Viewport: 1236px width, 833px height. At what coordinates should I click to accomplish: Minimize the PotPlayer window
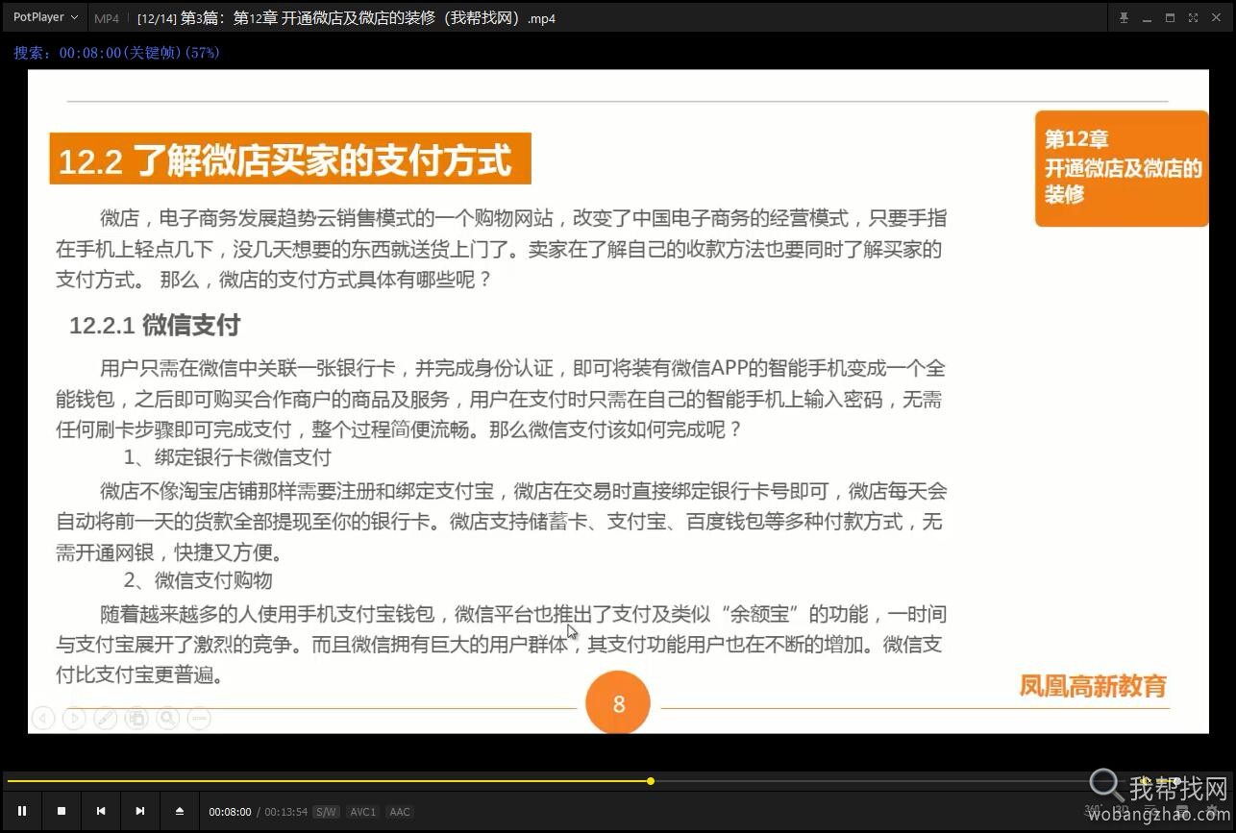click(1147, 18)
